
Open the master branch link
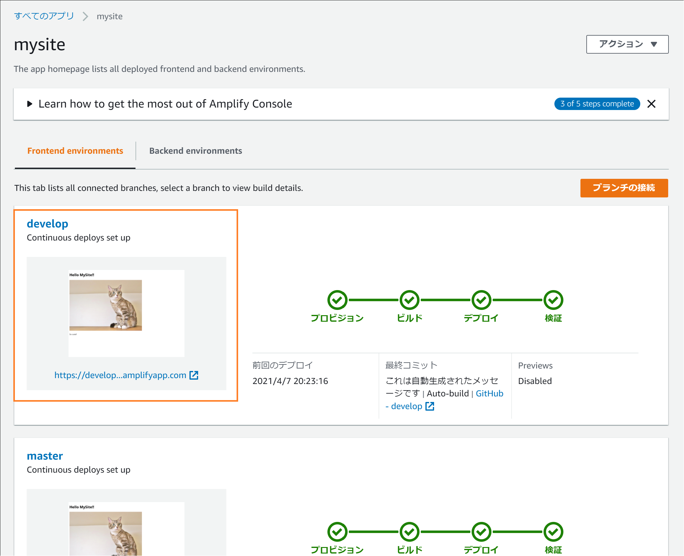tap(45, 456)
